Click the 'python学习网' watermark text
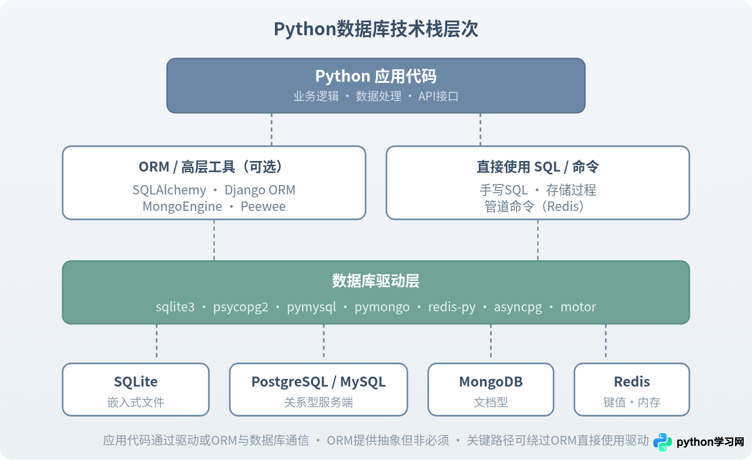The image size is (752, 460). [x=710, y=442]
